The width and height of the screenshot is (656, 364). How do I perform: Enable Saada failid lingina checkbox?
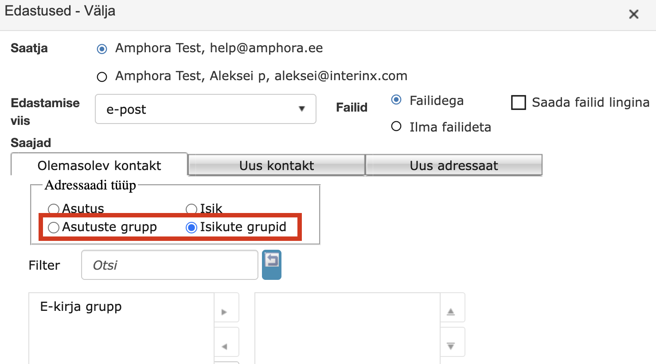click(519, 102)
